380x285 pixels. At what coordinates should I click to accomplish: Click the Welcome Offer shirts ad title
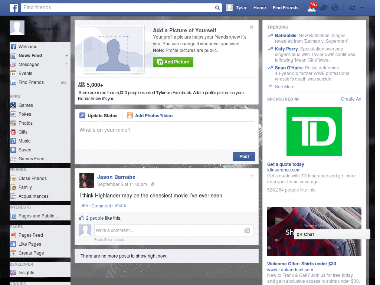pyautogui.click(x=301, y=264)
